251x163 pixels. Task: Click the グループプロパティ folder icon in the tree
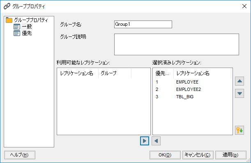[x=9, y=20]
